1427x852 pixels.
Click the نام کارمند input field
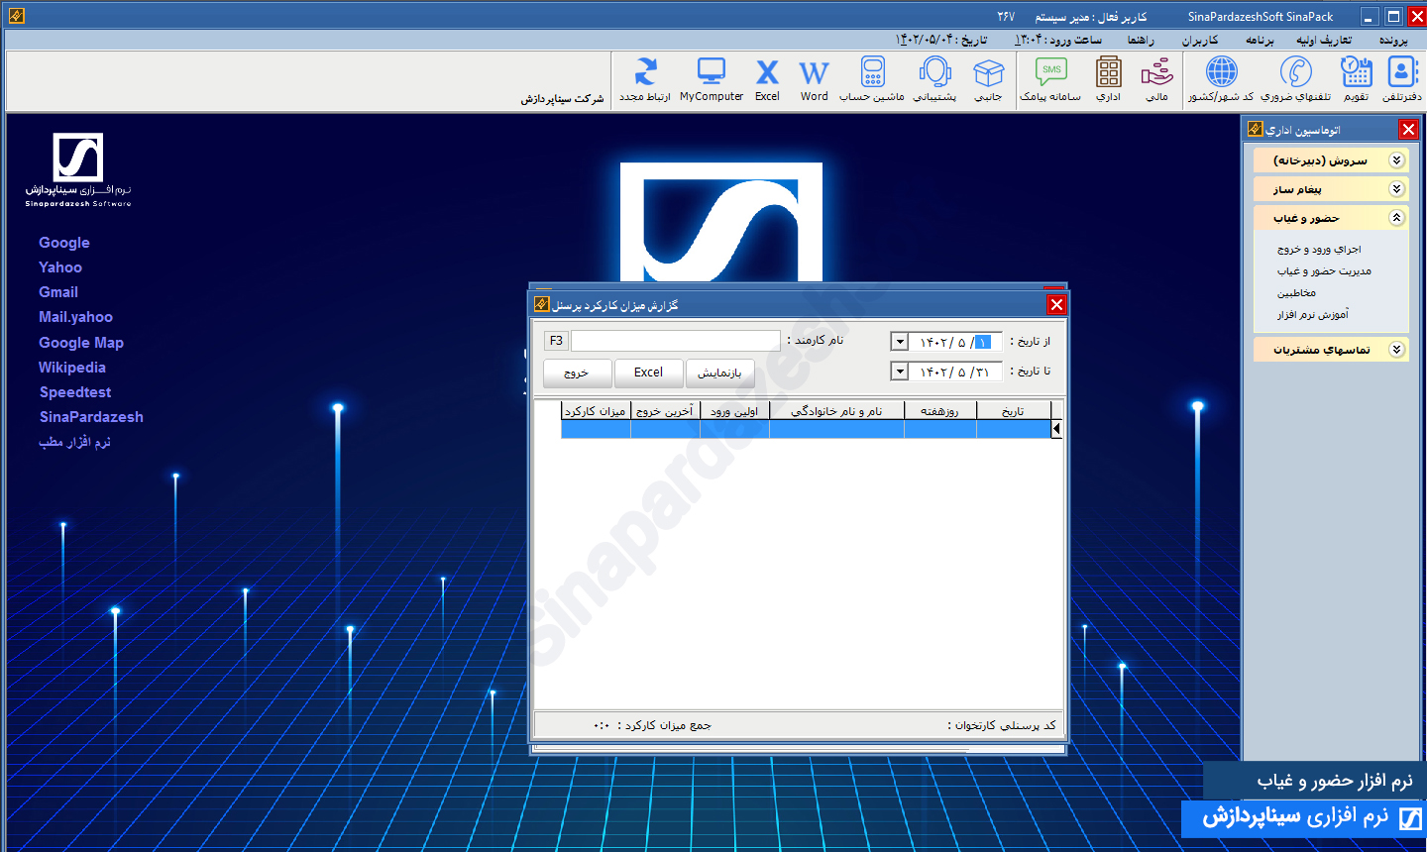tap(676, 341)
